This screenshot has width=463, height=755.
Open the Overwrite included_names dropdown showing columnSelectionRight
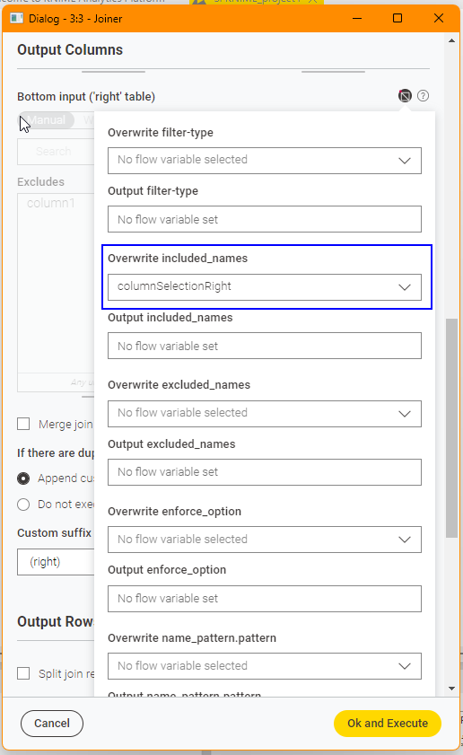tap(264, 287)
